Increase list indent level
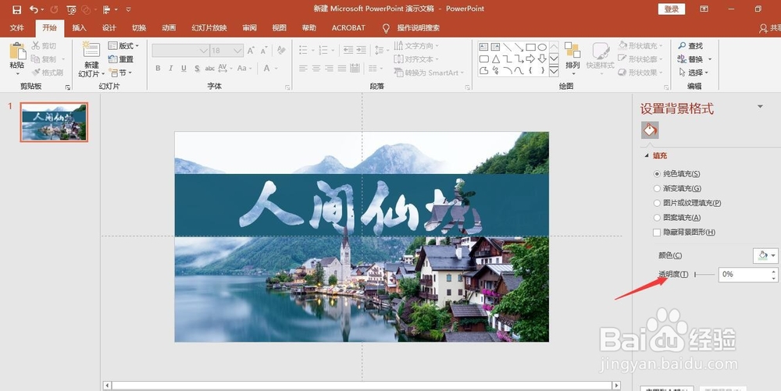 [x=361, y=50]
